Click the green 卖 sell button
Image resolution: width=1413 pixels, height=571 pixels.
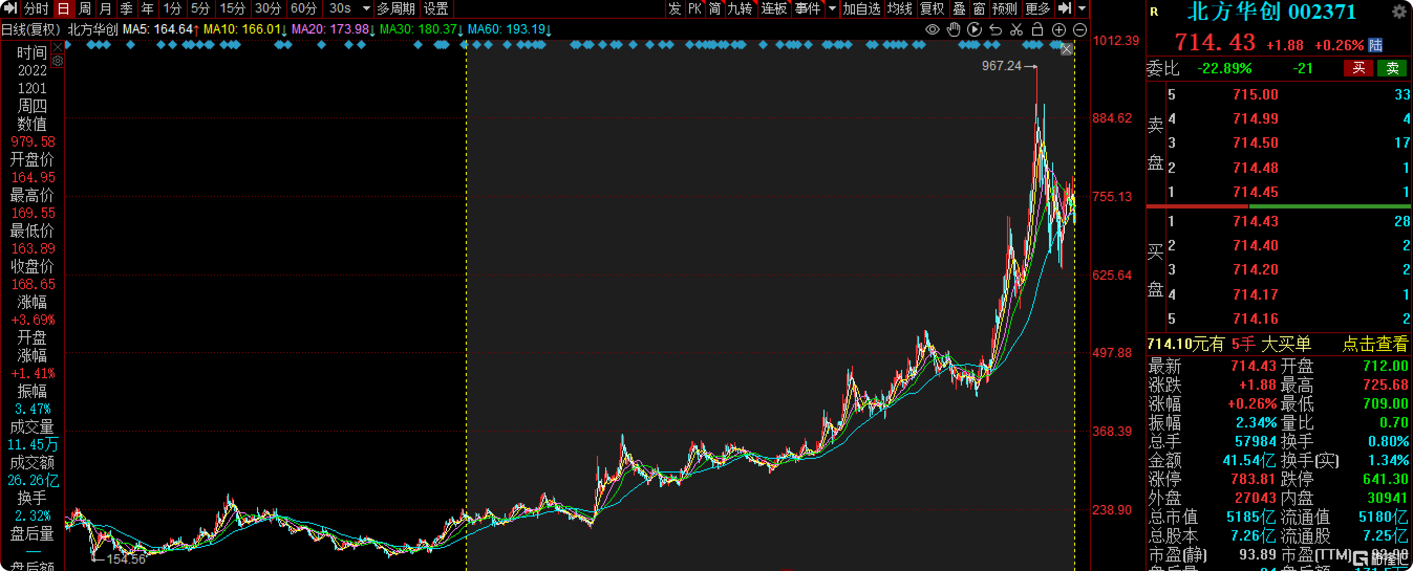coord(1392,68)
